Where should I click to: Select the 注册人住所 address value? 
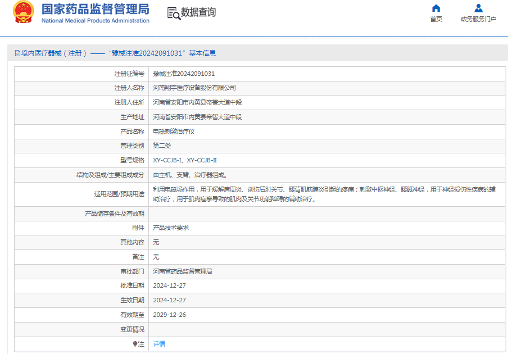pos(197,102)
